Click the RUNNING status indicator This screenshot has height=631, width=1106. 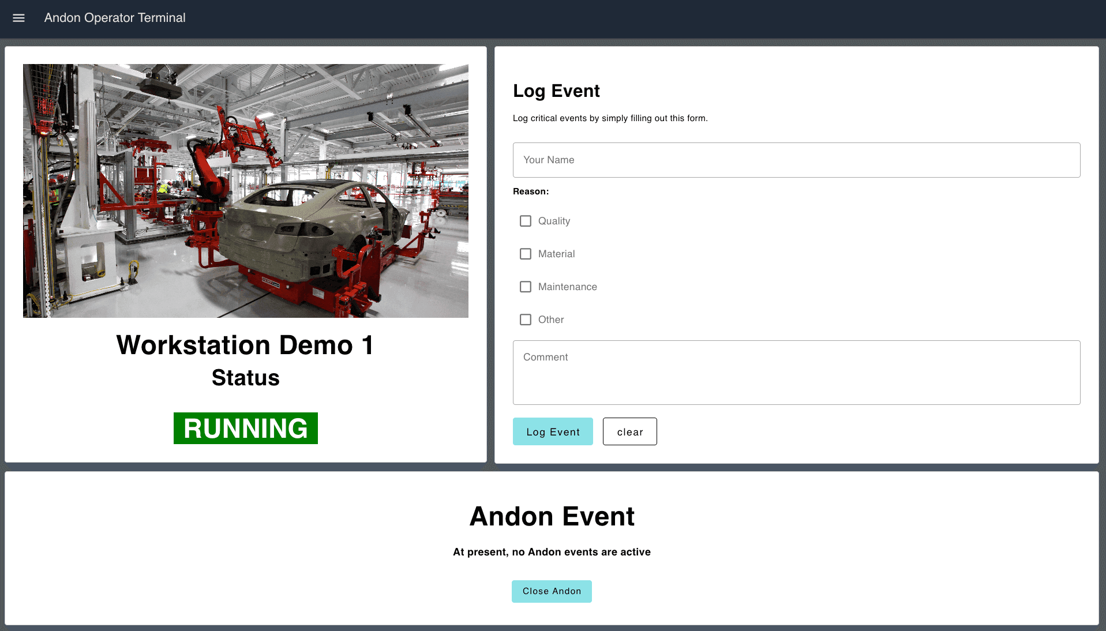(x=245, y=429)
